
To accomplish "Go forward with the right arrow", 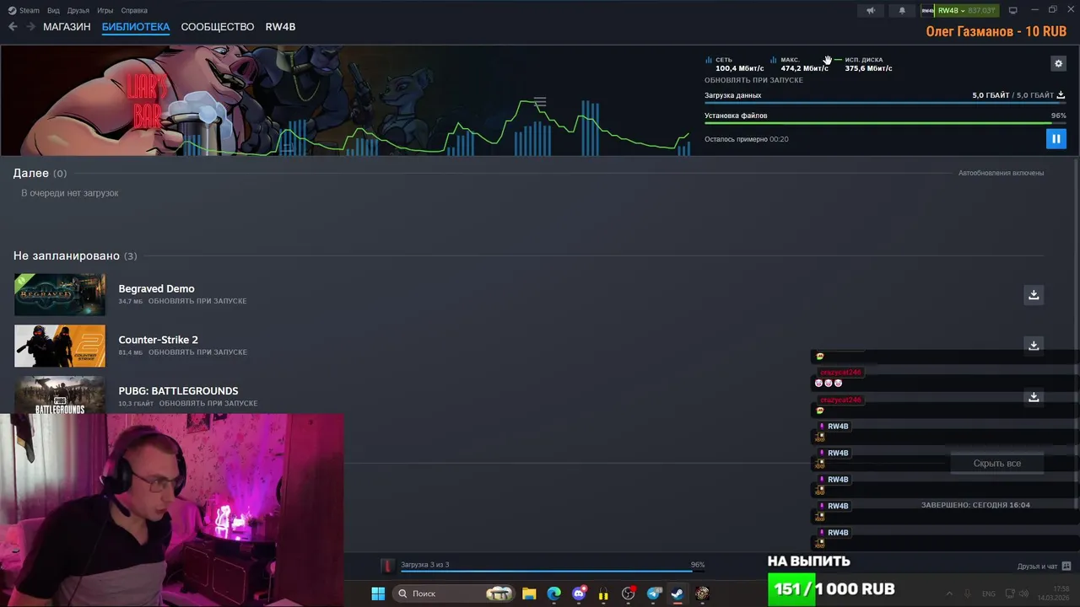I will [30, 27].
